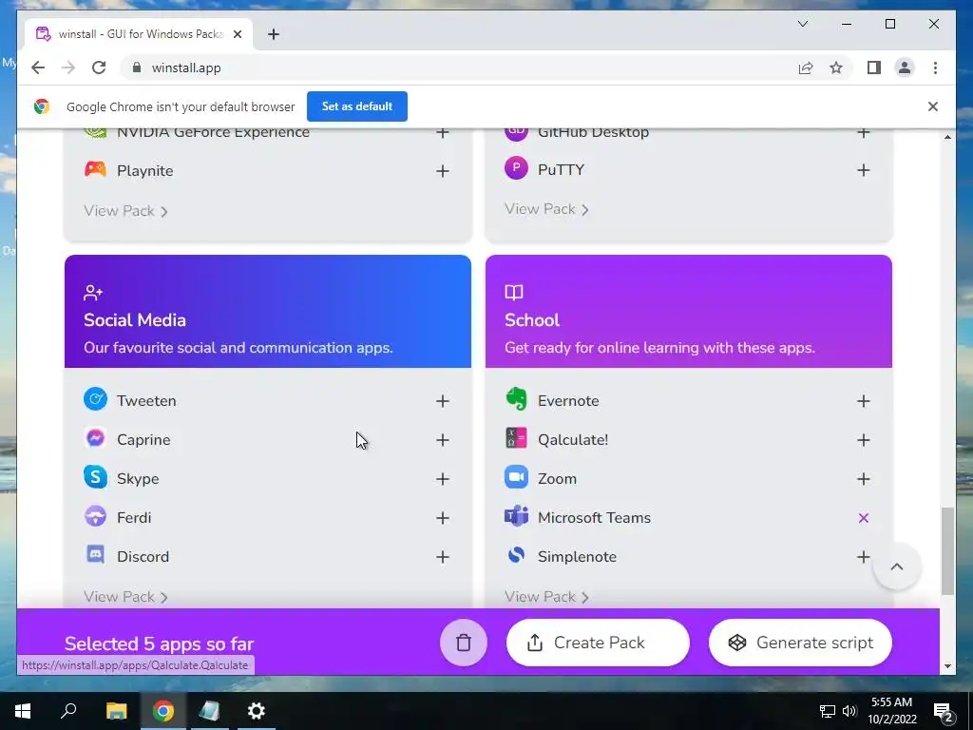The height and width of the screenshot is (730, 973).
Task: Dismiss the default browser notification bar
Action: coord(933,106)
